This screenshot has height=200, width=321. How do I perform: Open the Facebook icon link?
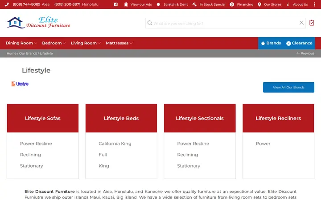click(x=115, y=4)
